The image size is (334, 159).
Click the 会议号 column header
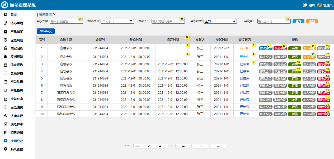[100, 40]
